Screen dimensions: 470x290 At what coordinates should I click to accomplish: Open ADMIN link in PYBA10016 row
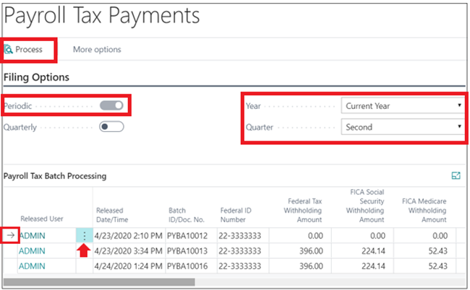(x=32, y=266)
